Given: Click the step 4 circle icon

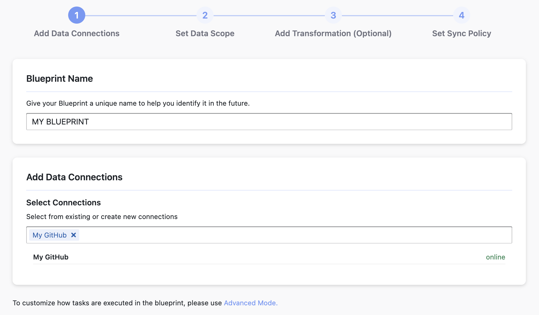Looking at the screenshot, I should tap(461, 15).
